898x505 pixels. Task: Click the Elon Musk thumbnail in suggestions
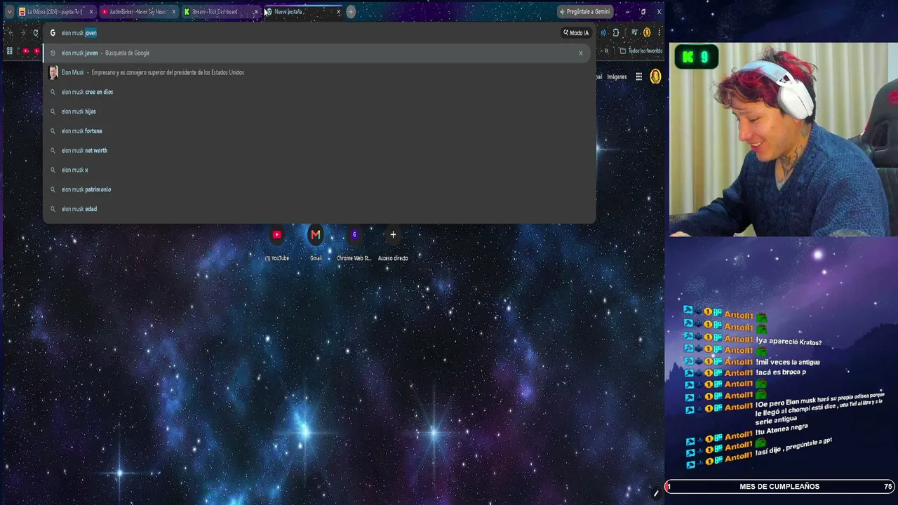(53, 72)
